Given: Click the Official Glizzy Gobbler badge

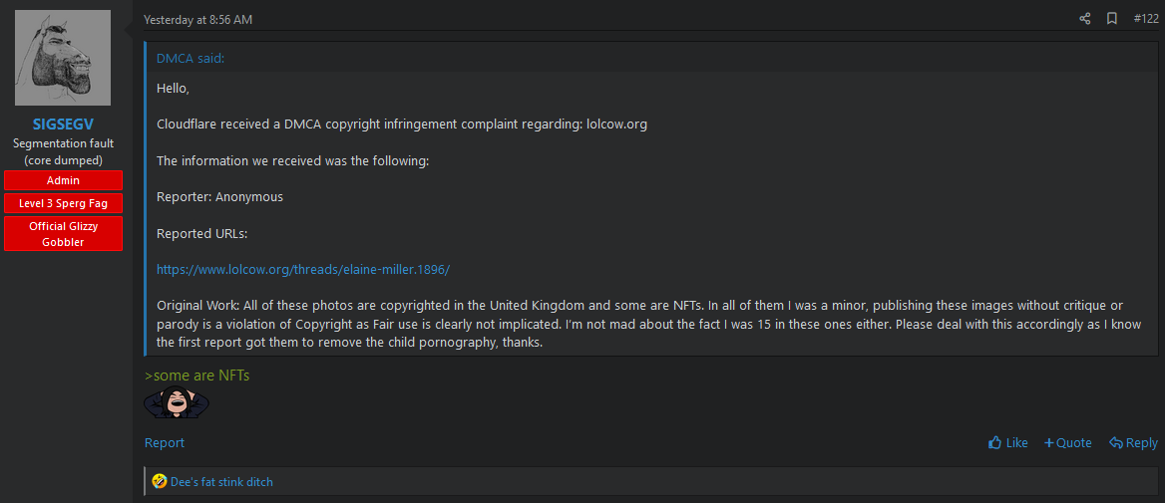Looking at the screenshot, I should point(63,234).
